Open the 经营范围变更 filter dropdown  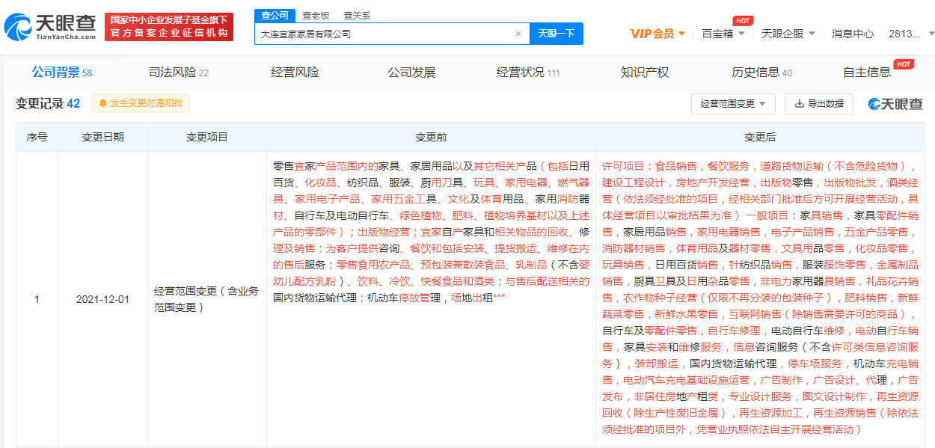coord(733,104)
